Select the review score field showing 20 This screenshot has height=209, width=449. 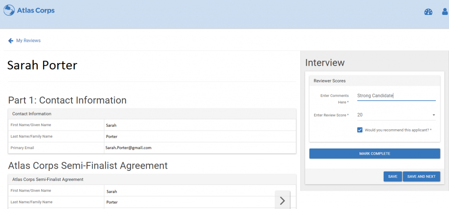[396, 115]
